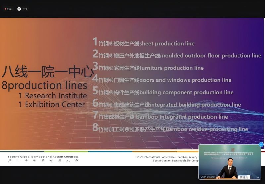
Task: Click the REC recording indicator
Action: point(8,9)
